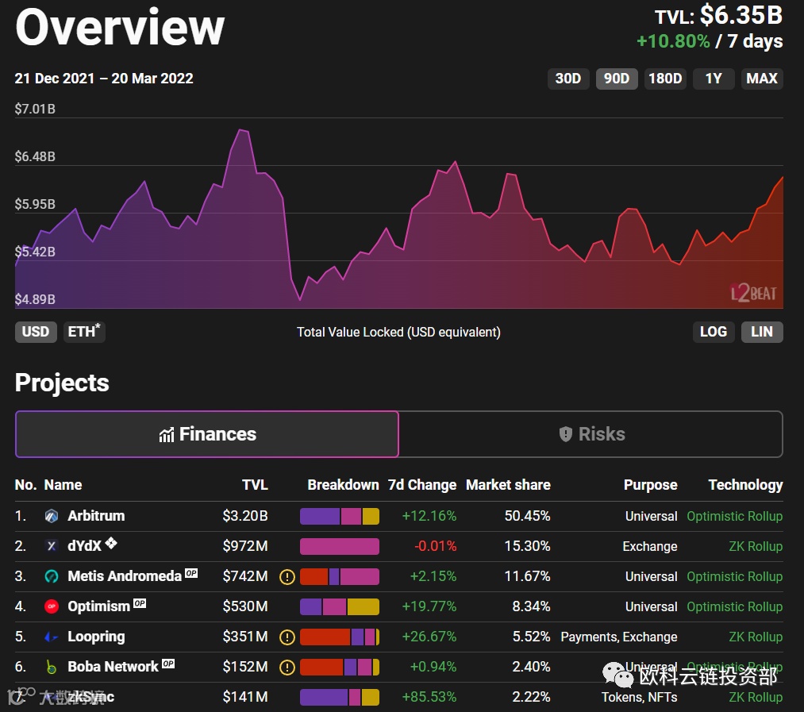
Task: Switch chart currency to USD
Action: pos(36,332)
